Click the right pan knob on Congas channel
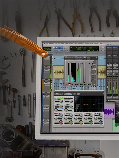Screen dimensions: 119x158 [x=116, y=74]
